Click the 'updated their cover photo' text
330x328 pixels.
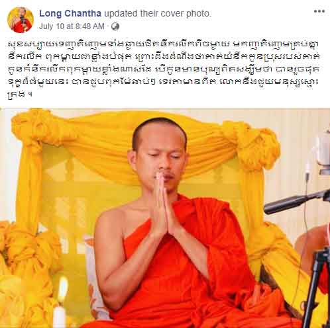coord(158,14)
